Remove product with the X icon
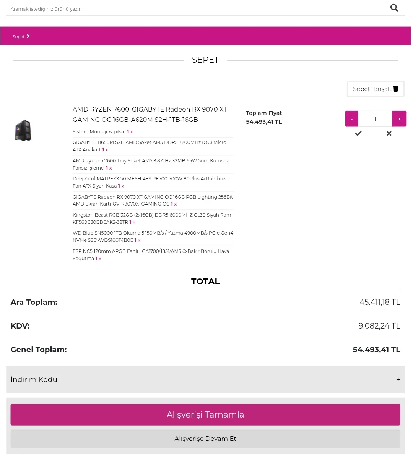This screenshot has height=463, width=413. (389, 133)
